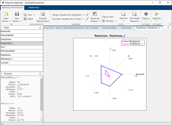Click the Evaluate Requirements icon
The width and height of the screenshot is (172, 126).
pyautogui.click(x=43, y=14)
